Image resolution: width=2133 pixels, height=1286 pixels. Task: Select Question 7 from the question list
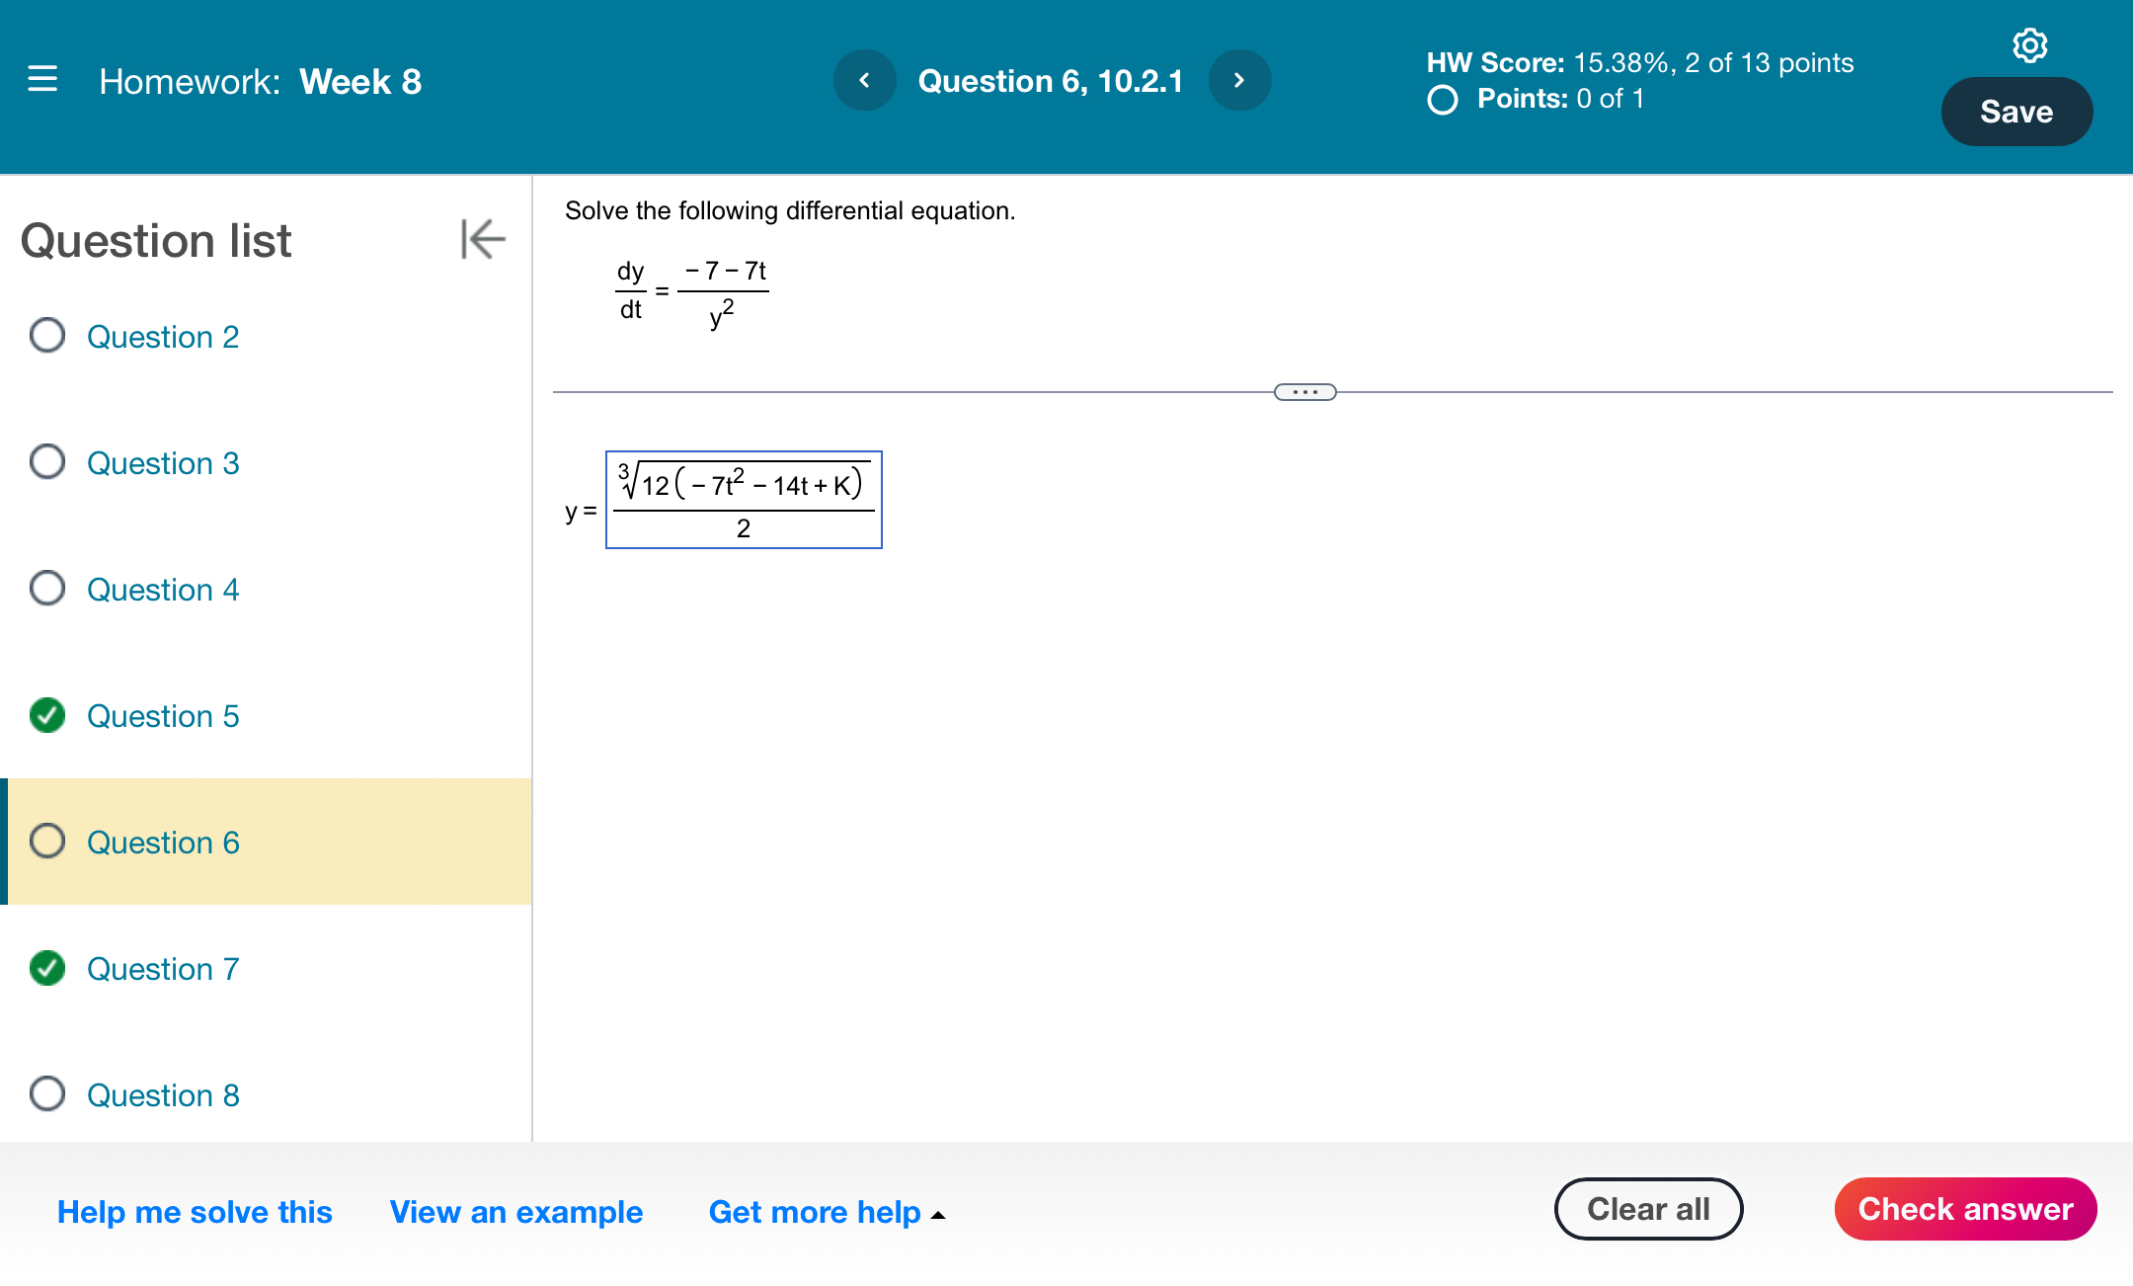(x=163, y=968)
